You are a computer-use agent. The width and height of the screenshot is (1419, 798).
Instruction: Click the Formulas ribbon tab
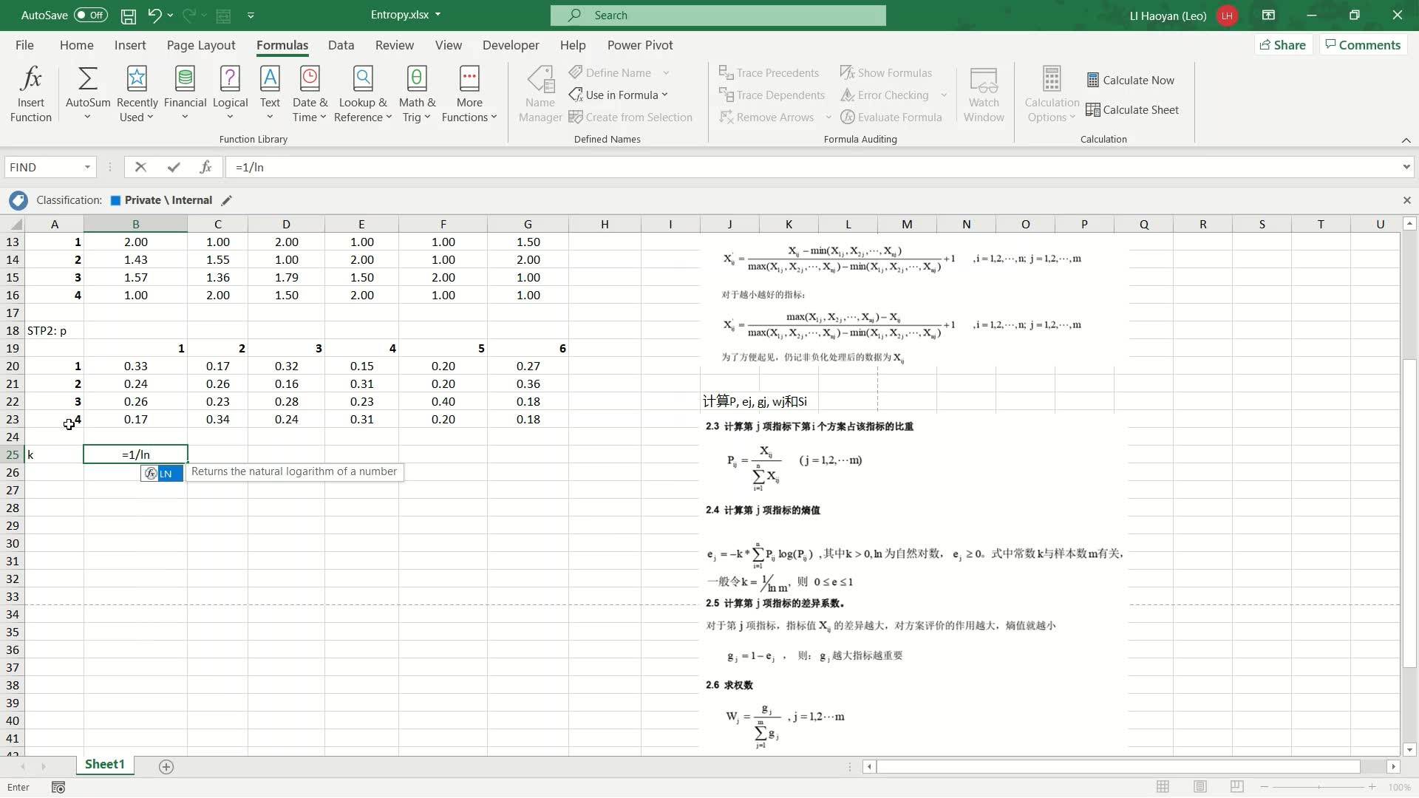coord(282,45)
